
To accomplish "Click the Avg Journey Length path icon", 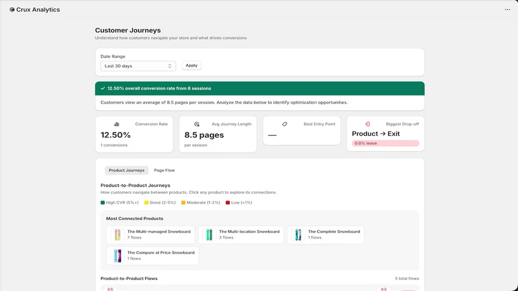I will (197, 124).
